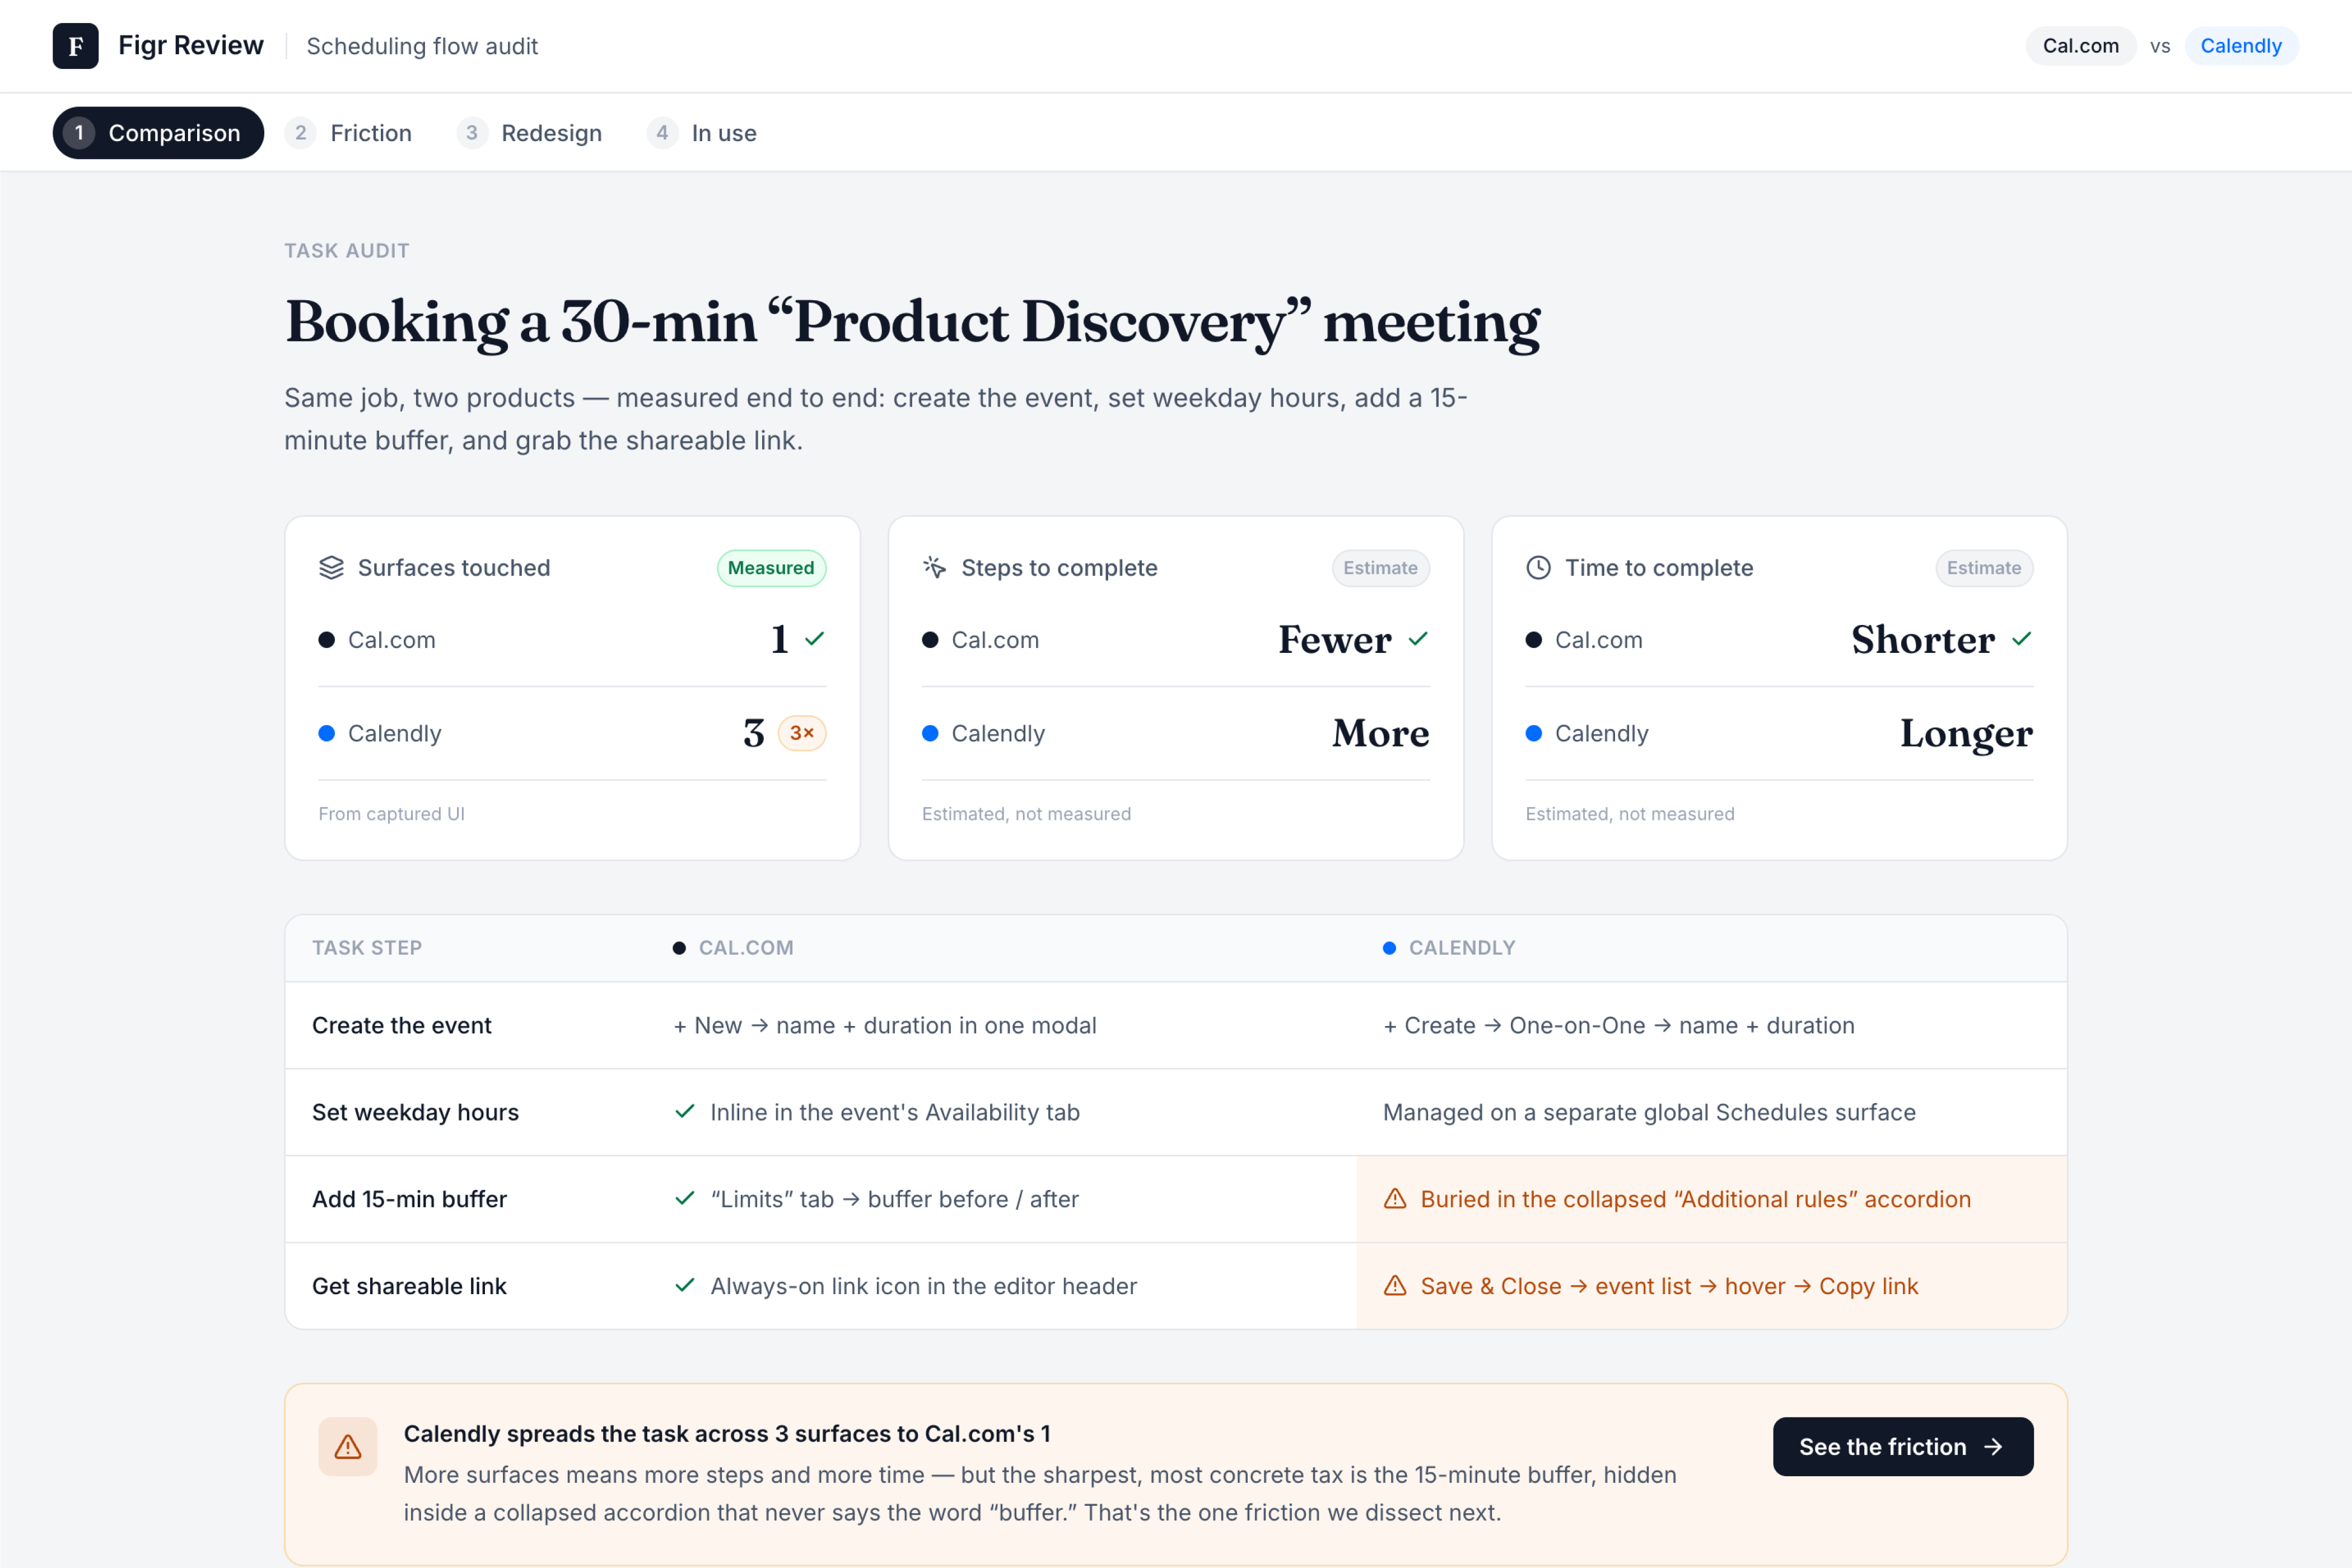Click the Add 15-min buffer row label

(x=409, y=1199)
